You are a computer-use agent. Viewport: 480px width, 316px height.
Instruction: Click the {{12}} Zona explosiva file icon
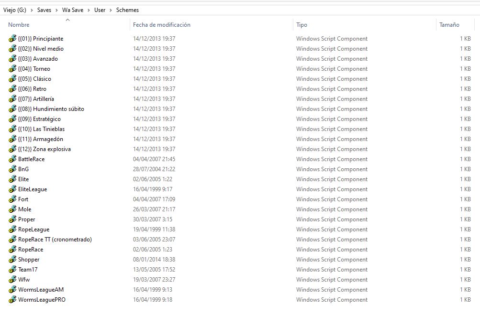(x=12, y=149)
